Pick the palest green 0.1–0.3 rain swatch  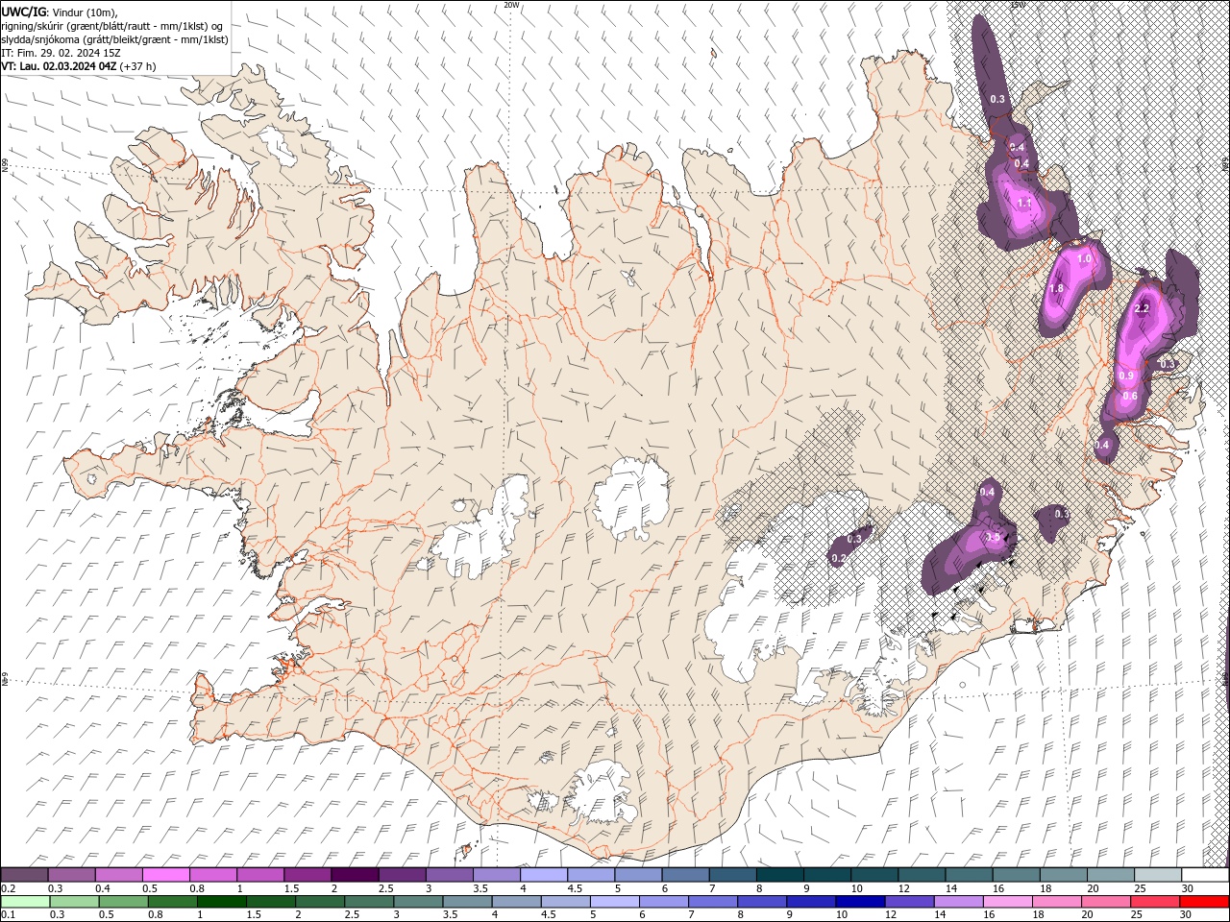(25, 902)
